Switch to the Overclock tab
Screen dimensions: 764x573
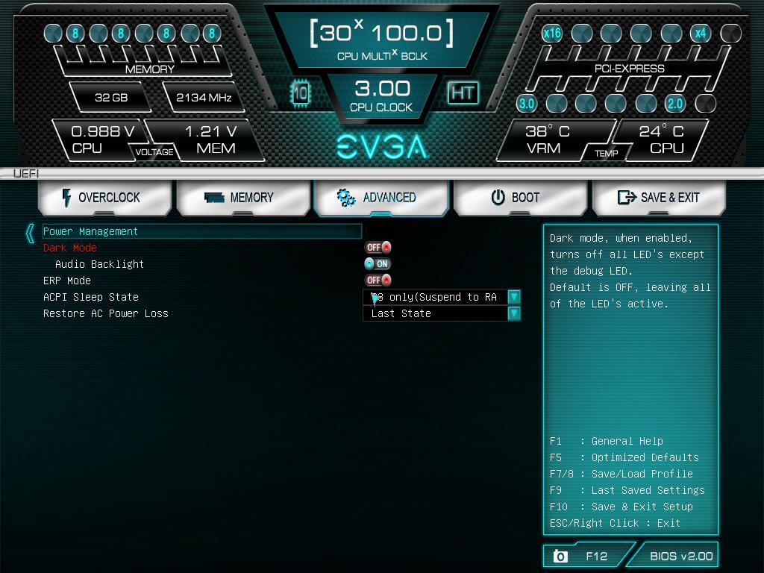107,198
